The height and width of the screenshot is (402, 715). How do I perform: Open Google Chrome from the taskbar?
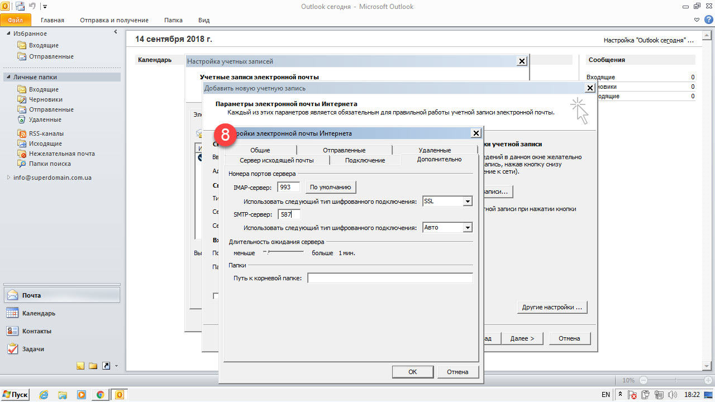pos(100,395)
